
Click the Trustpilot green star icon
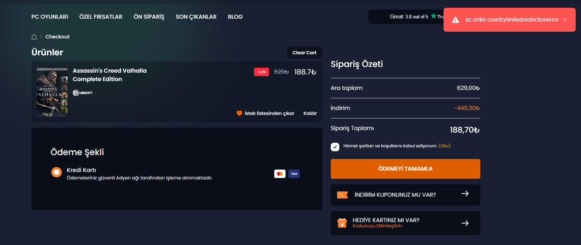433,16
